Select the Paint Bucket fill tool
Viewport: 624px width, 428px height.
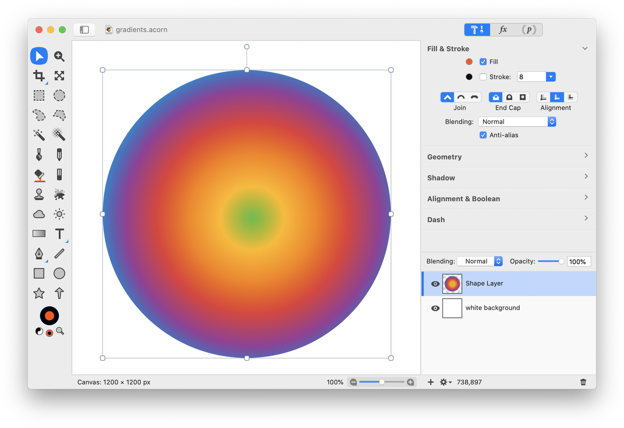(x=39, y=175)
